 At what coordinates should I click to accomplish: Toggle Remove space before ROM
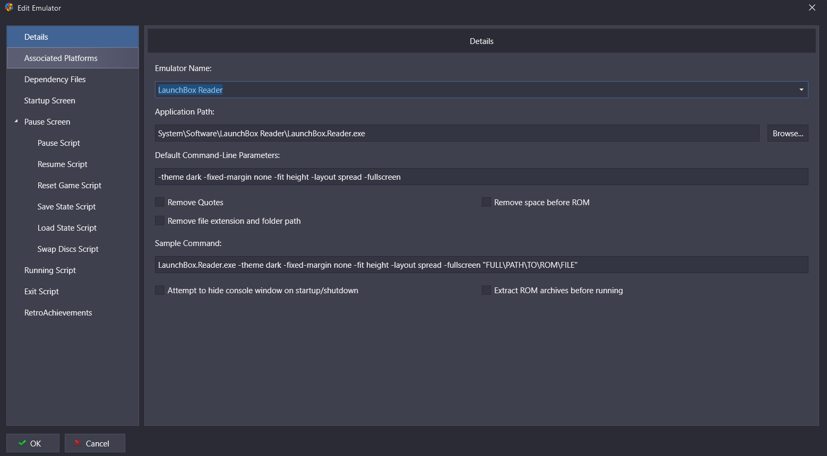click(486, 202)
